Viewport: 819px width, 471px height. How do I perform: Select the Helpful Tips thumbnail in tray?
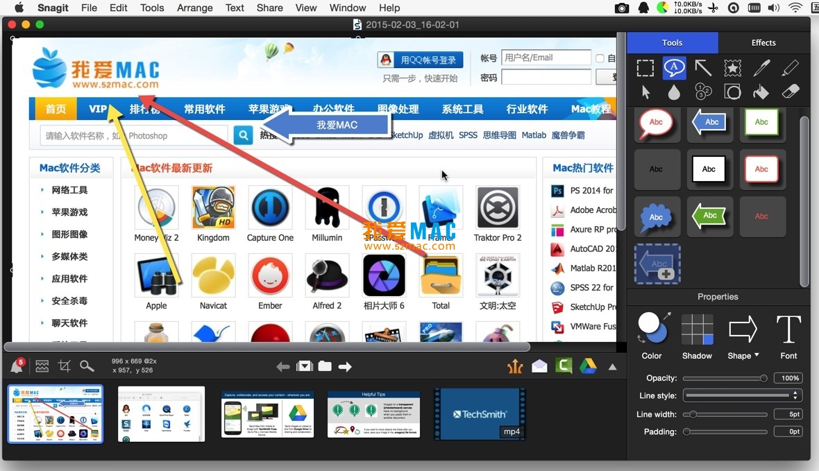point(373,414)
